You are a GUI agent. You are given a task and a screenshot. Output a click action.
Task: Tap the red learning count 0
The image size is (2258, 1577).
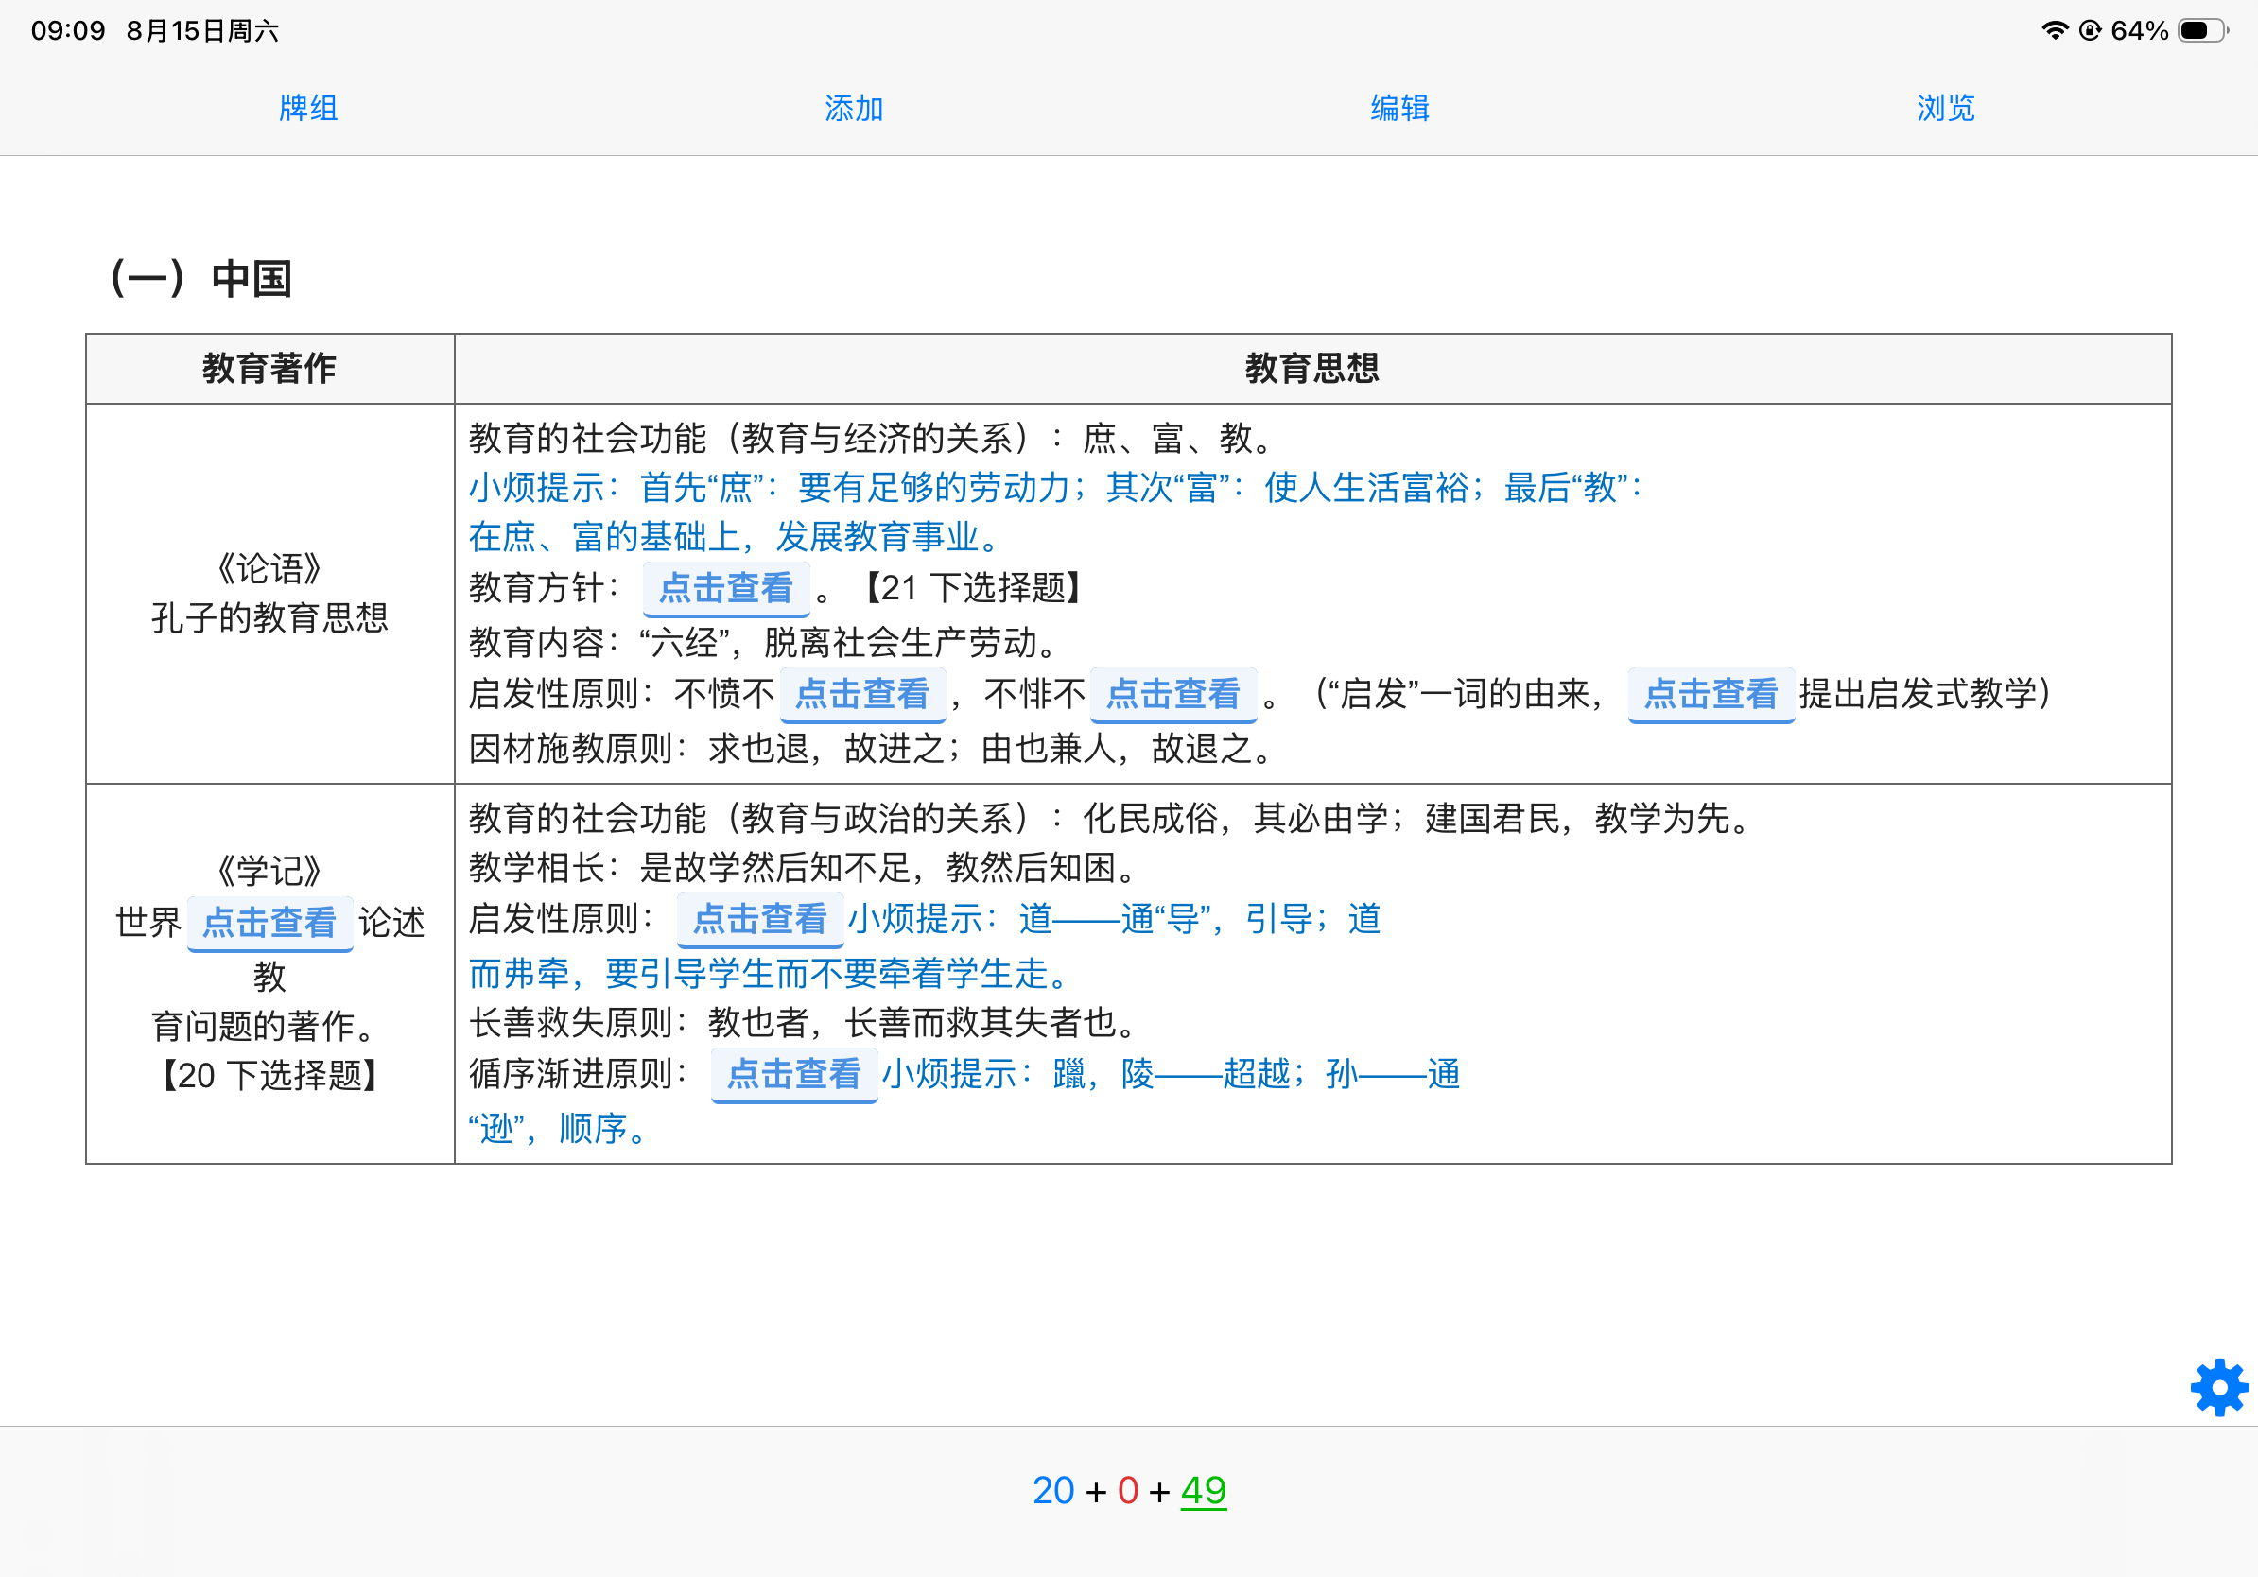(1127, 1490)
